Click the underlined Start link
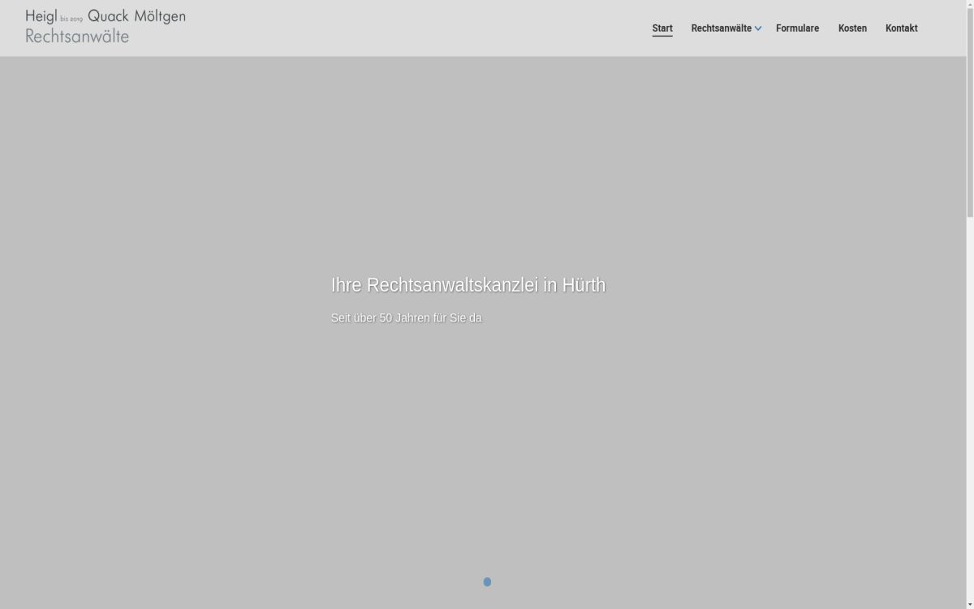Image resolution: width=974 pixels, height=609 pixels. coord(662,28)
